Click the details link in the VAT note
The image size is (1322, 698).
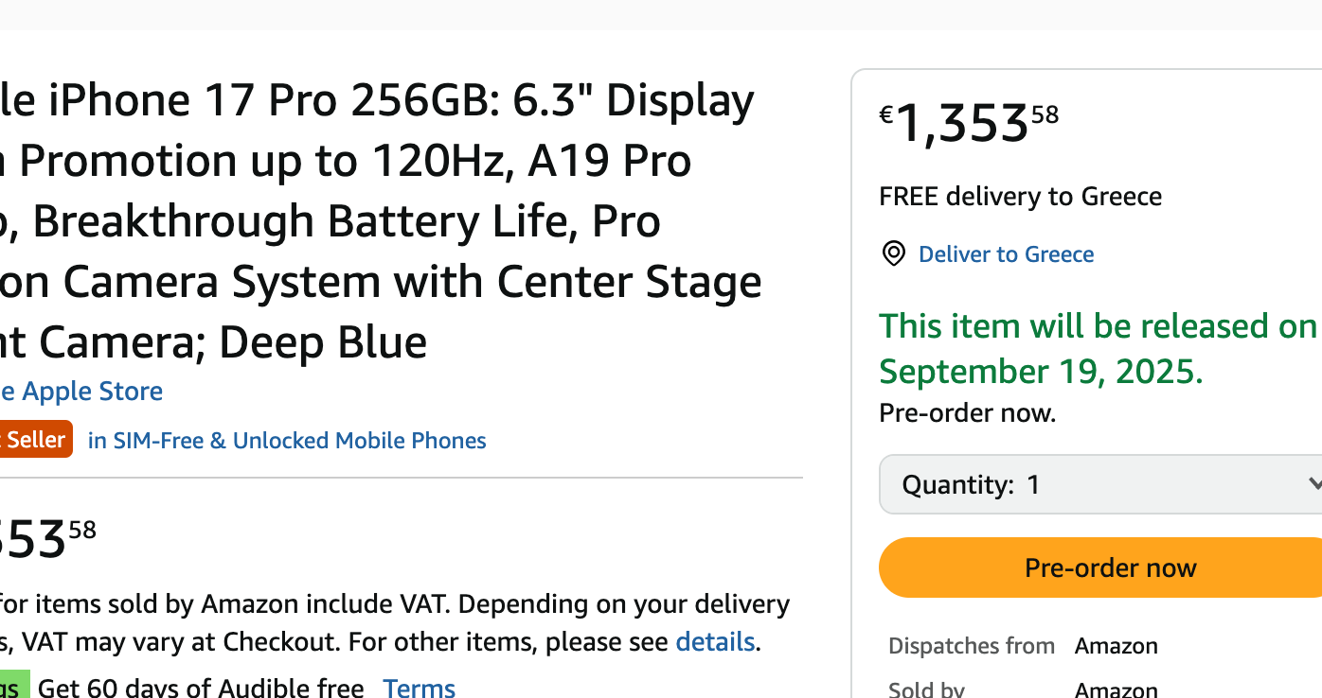[x=715, y=642]
